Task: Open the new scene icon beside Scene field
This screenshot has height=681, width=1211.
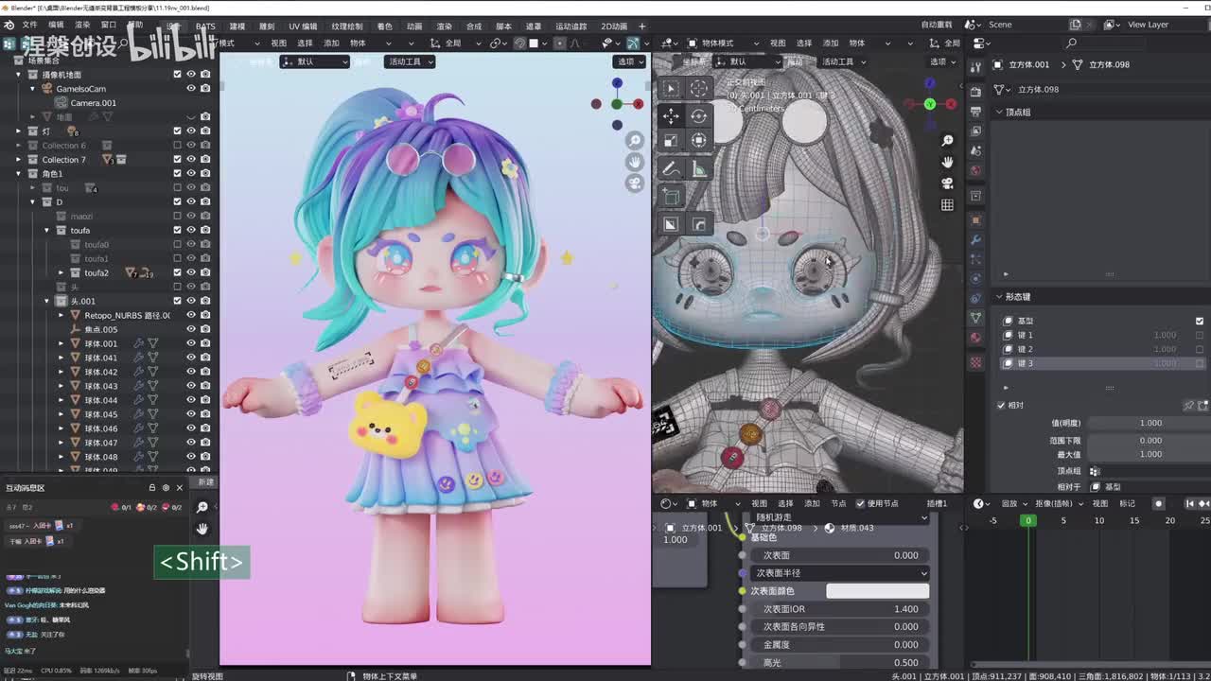Action: 1076,25
